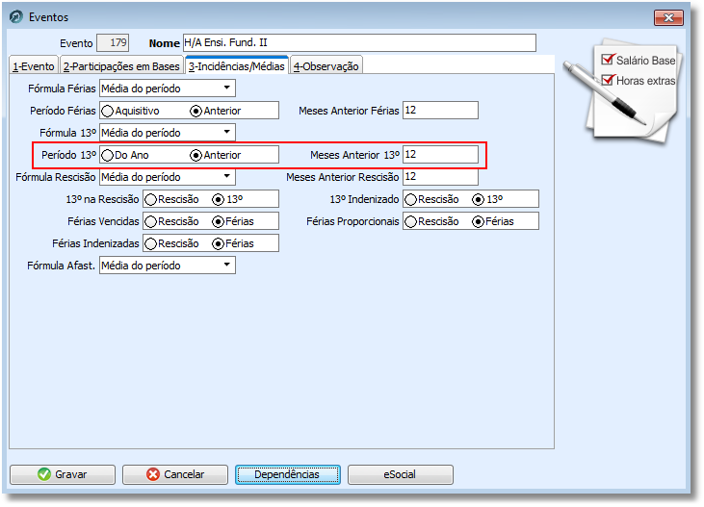This screenshot has width=704, height=507.
Task: Click the Nome text field
Action: (359, 43)
